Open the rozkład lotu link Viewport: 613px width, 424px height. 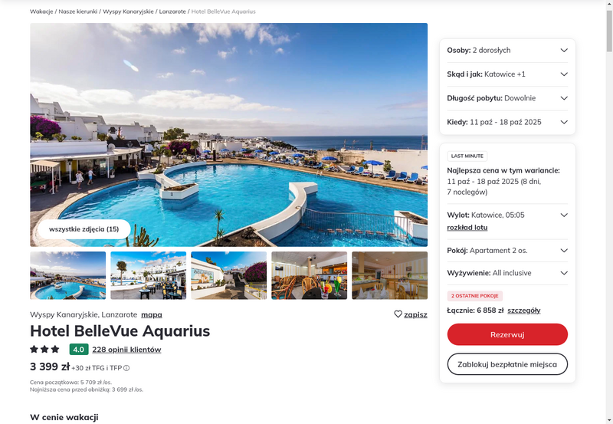pyautogui.click(x=467, y=227)
